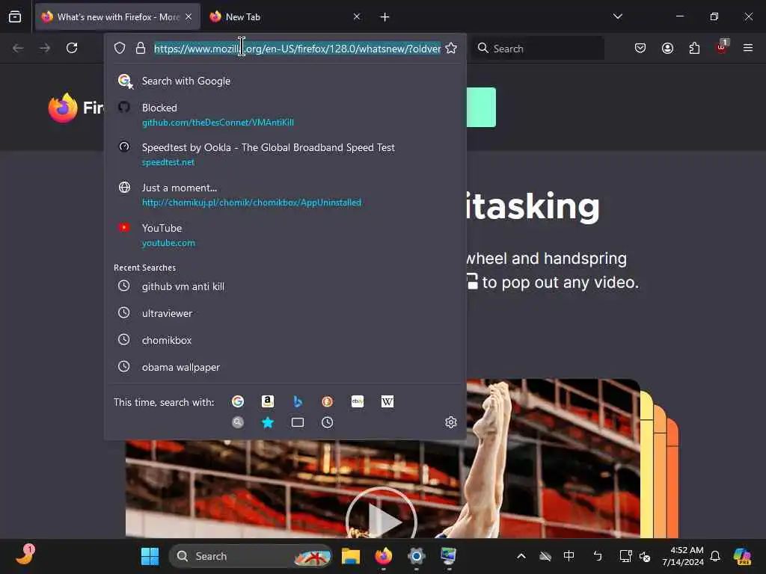Image resolution: width=766 pixels, height=574 pixels.
Task: Click the OneDrive cloud tray icon
Action: [x=545, y=556]
